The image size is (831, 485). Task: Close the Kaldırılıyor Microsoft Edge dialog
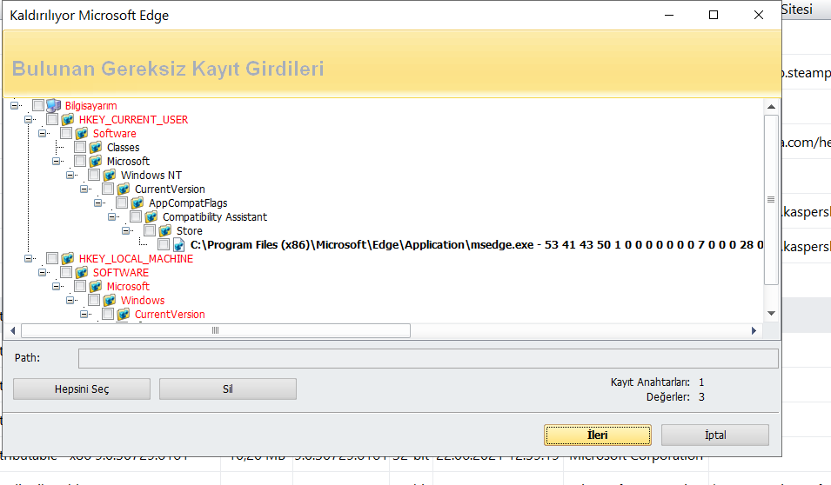tap(759, 15)
